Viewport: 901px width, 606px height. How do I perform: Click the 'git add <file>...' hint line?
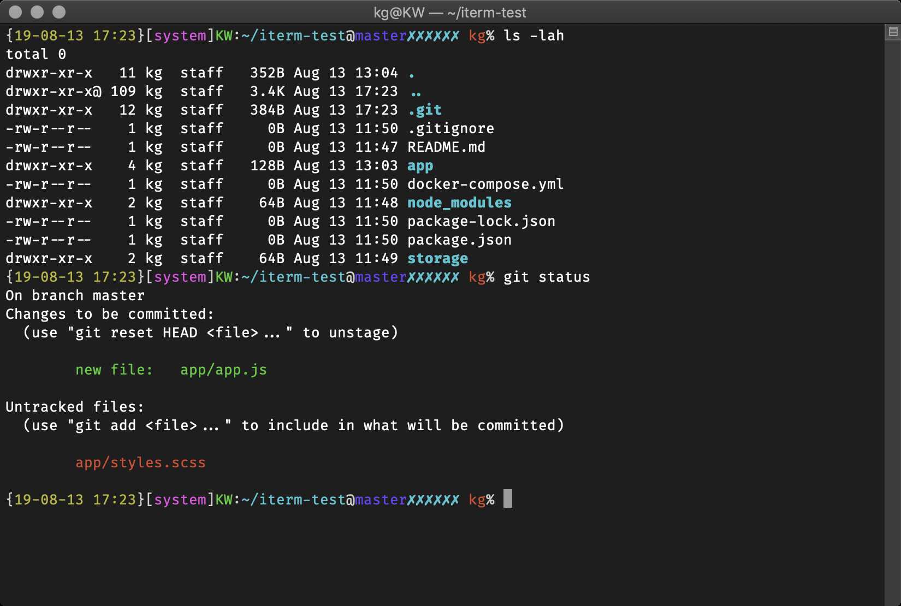(x=294, y=426)
